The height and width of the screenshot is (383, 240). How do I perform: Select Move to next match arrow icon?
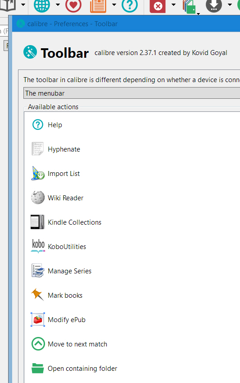pos(38,344)
